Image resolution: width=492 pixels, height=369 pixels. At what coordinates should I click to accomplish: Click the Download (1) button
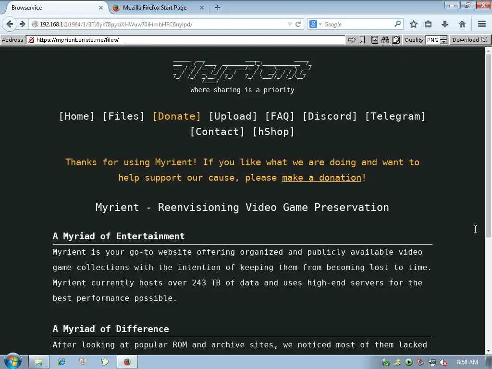(470, 40)
